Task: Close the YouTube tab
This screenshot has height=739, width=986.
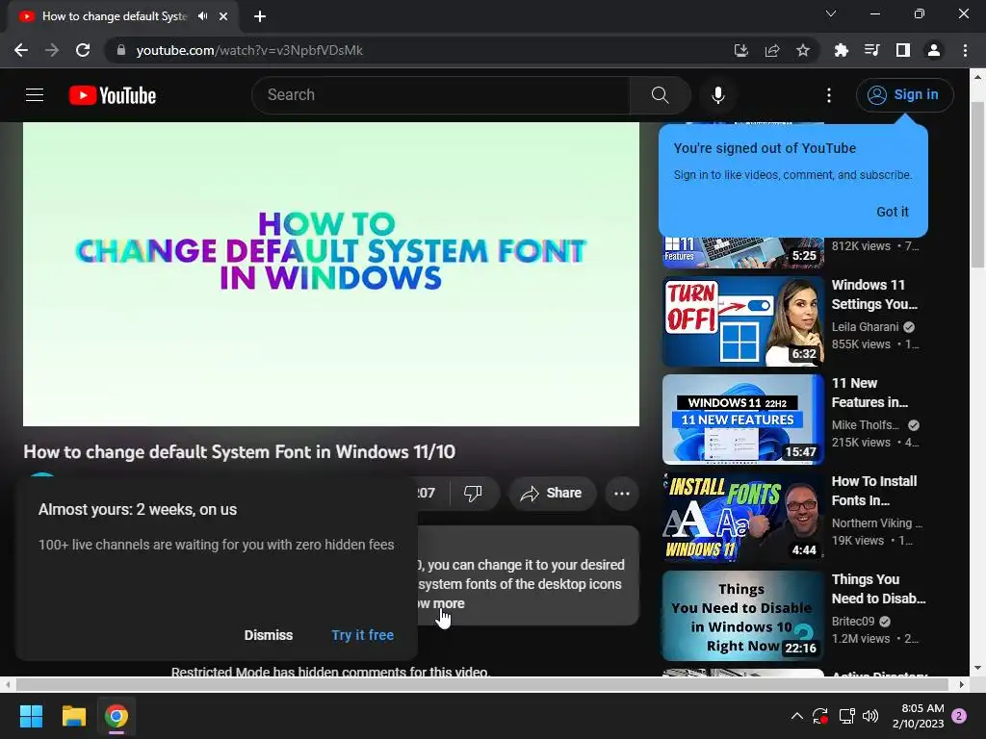Action: point(223,16)
